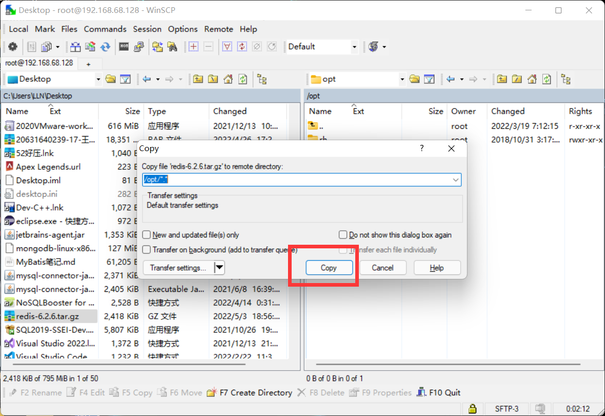Expand local back history dropdown arrow
605x416 pixels.
tap(158, 79)
